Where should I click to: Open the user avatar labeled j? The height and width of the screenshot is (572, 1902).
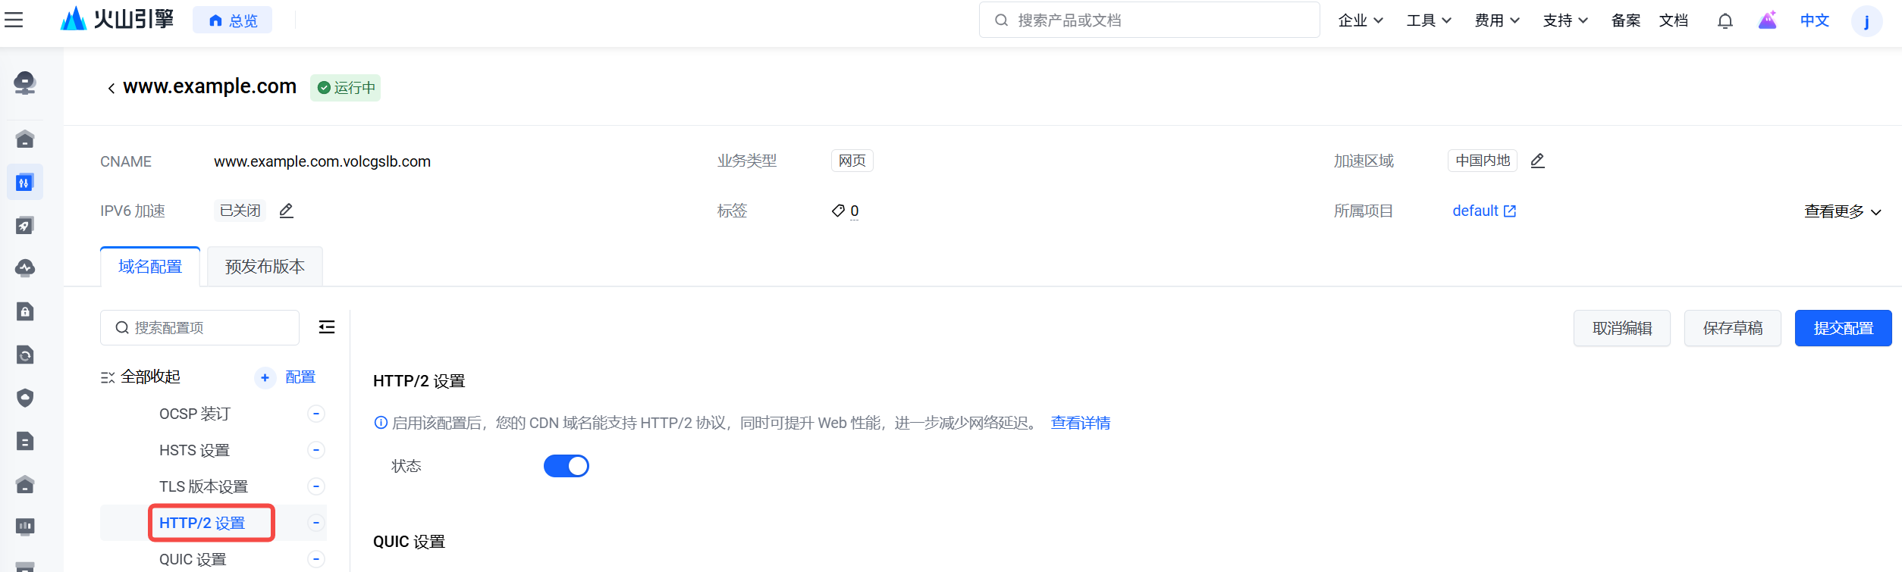click(1866, 20)
